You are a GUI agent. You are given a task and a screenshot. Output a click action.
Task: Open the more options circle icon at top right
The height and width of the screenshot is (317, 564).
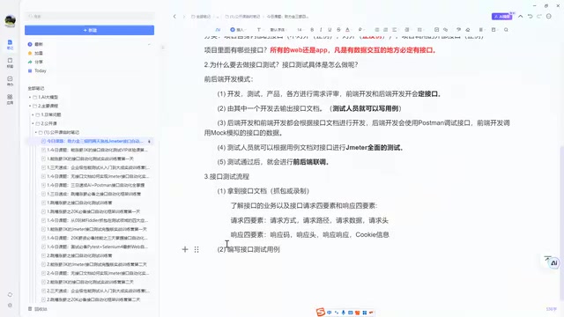pyautogui.click(x=548, y=17)
